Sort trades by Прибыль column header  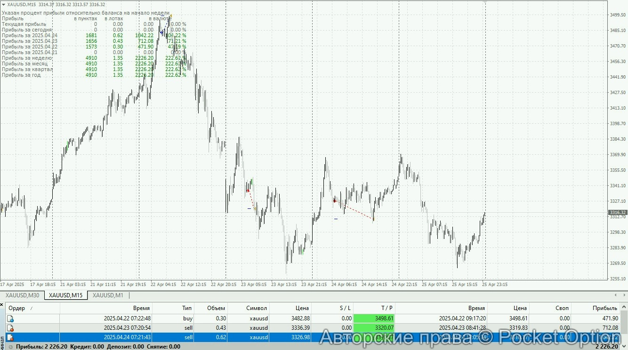pos(605,308)
